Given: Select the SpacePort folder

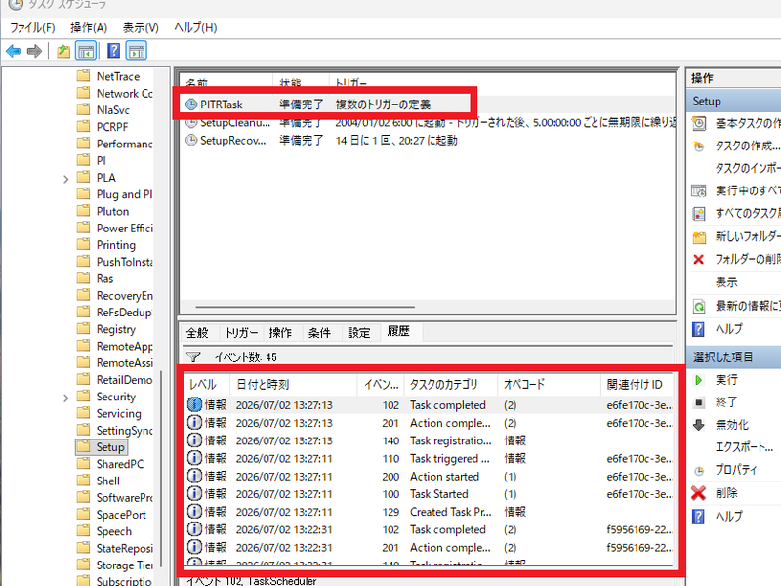Looking at the screenshot, I should (x=121, y=515).
